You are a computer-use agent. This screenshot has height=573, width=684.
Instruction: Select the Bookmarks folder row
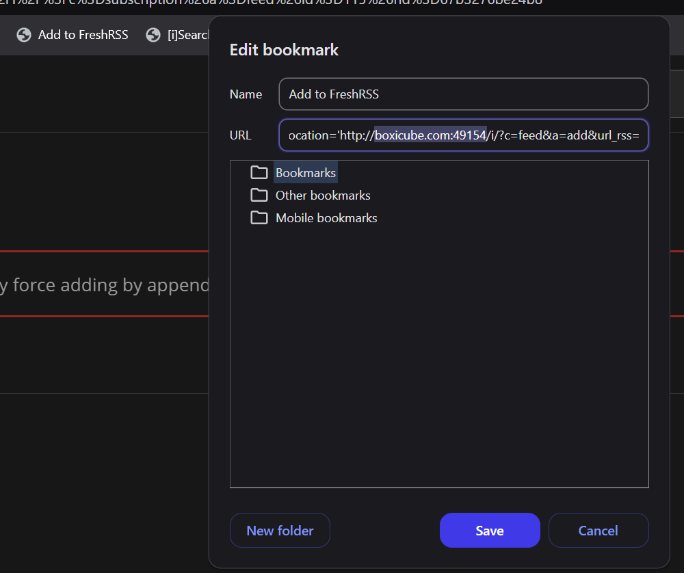pyautogui.click(x=305, y=173)
